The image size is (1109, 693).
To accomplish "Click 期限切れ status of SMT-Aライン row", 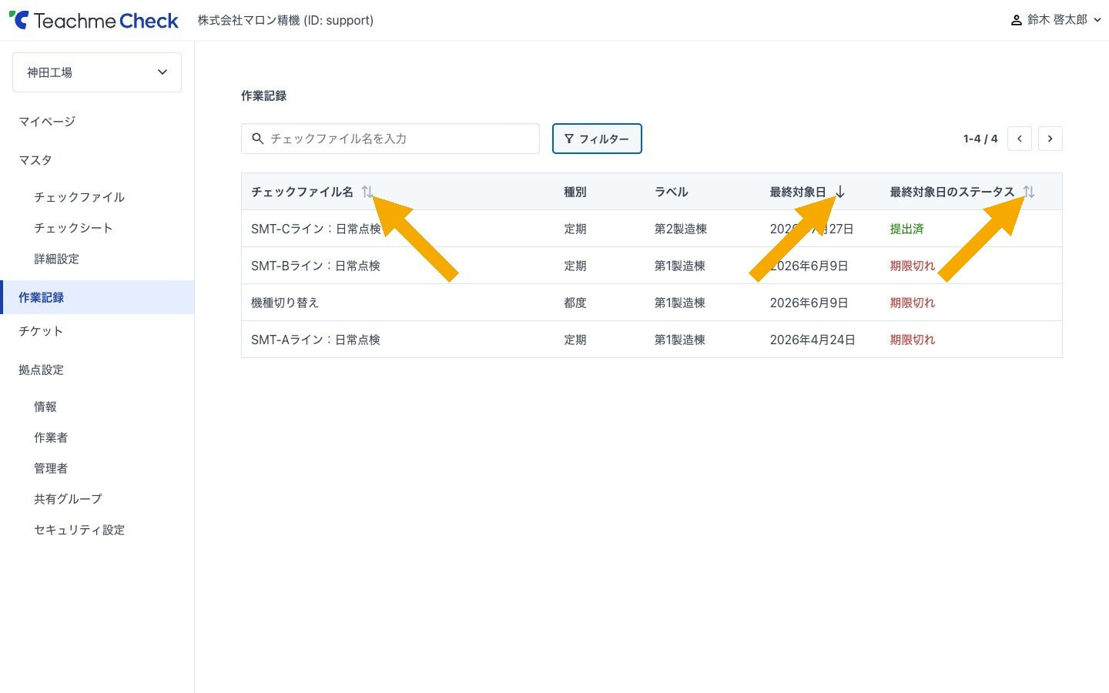I will (x=913, y=340).
